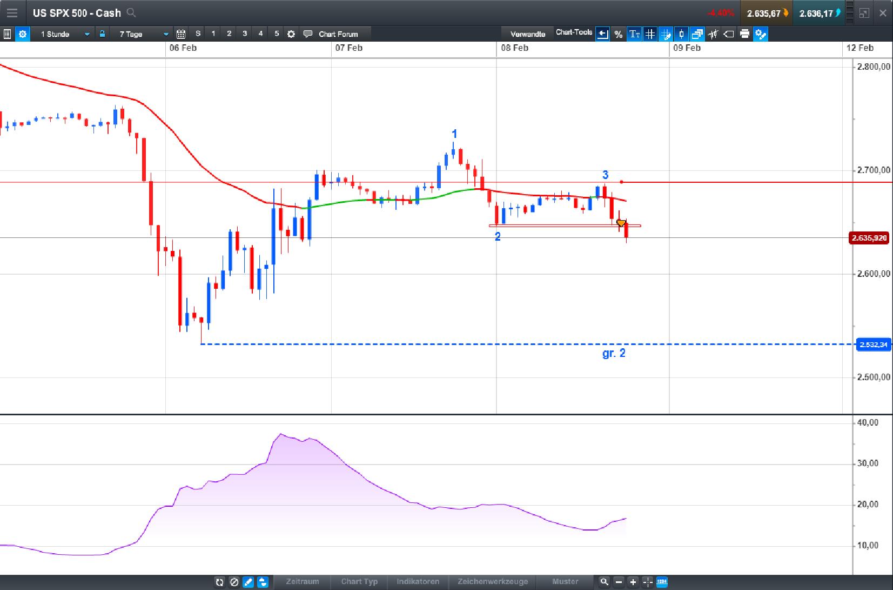Select the timeframe preset 5

[x=277, y=34]
